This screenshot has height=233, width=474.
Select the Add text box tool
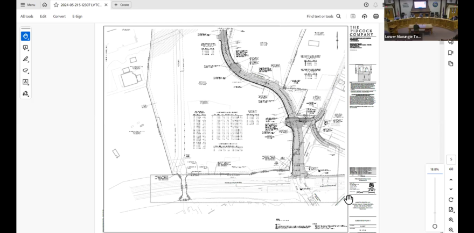coord(25,82)
